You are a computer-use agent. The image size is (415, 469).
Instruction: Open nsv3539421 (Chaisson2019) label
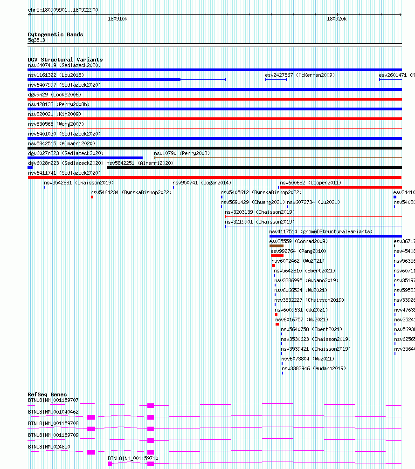(316, 349)
